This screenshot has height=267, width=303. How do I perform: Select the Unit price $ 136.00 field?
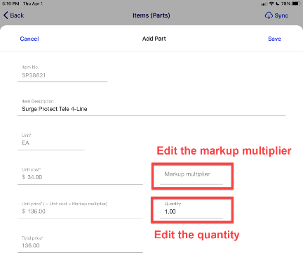80,209
